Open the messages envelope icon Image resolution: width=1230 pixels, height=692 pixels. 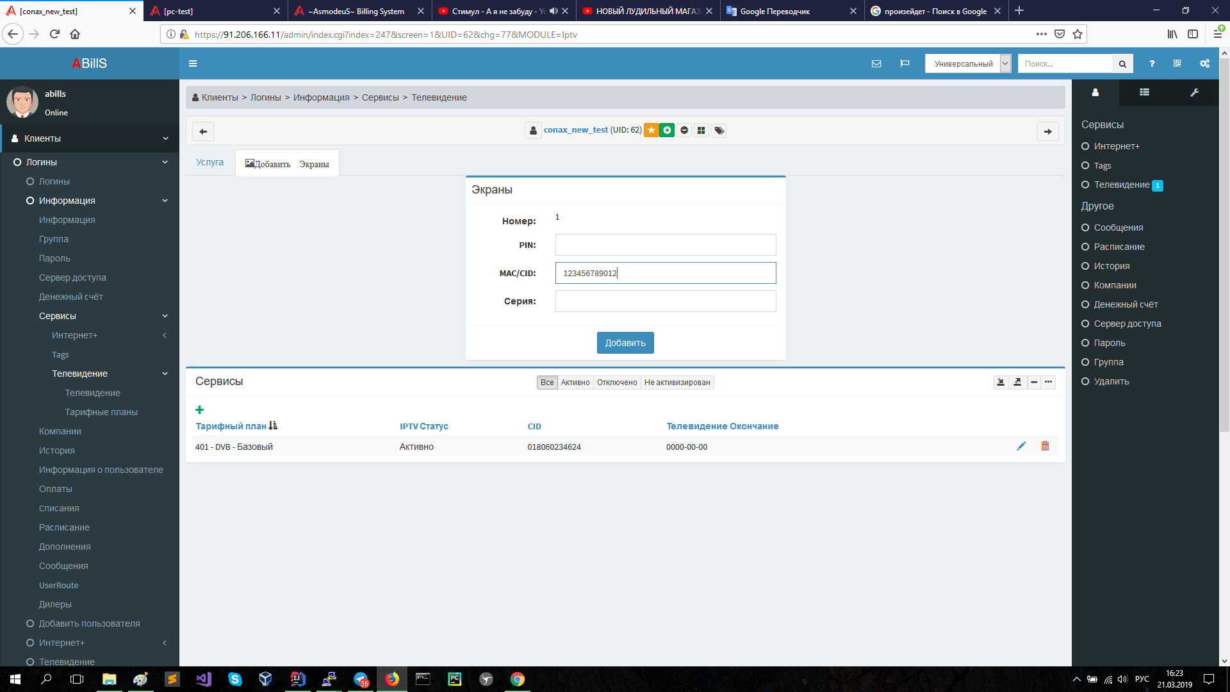tap(876, 63)
